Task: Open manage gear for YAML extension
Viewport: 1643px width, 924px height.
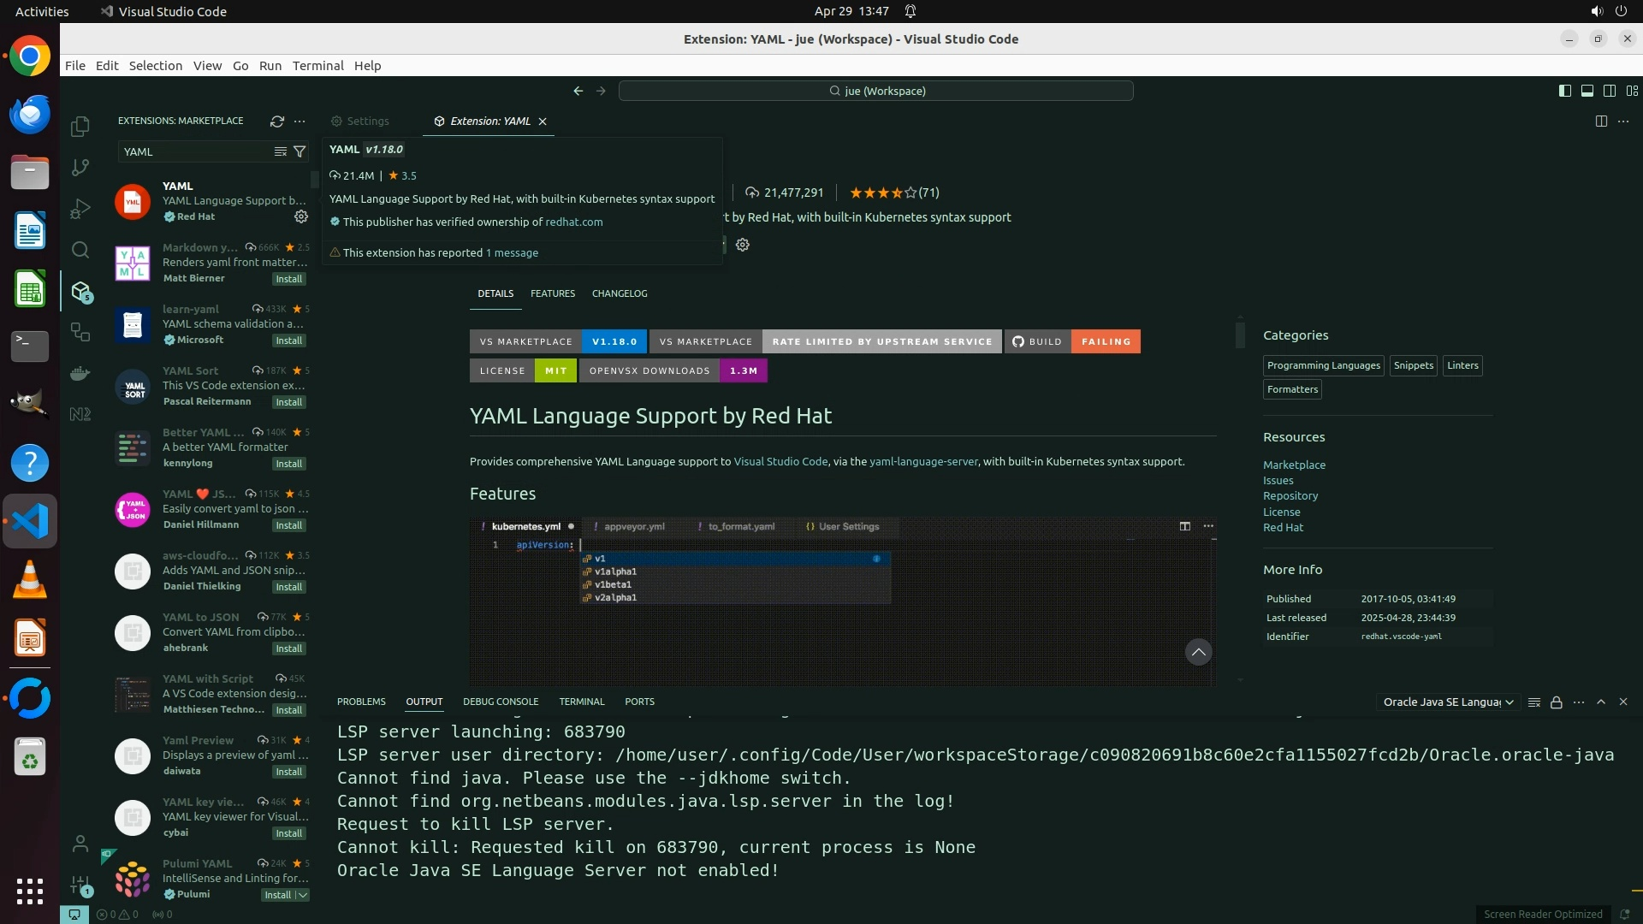Action: pyautogui.click(x=301, y=217)
